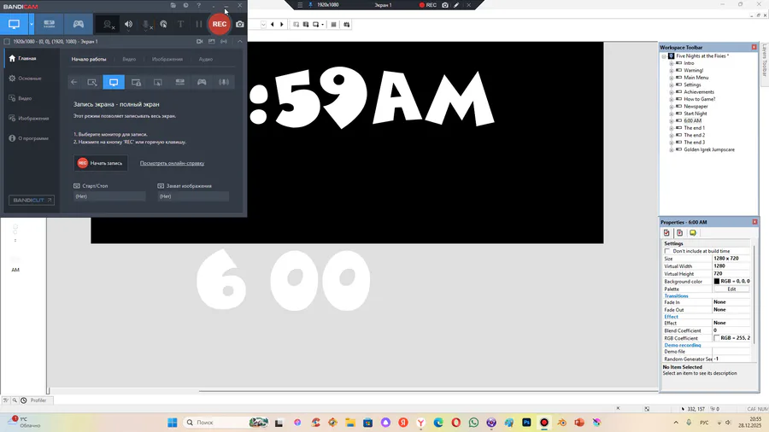The height and width of the screenshot is (432, 769).
Task: Choose around-mouse recording mode icon
Action: [x=158, y=82]
